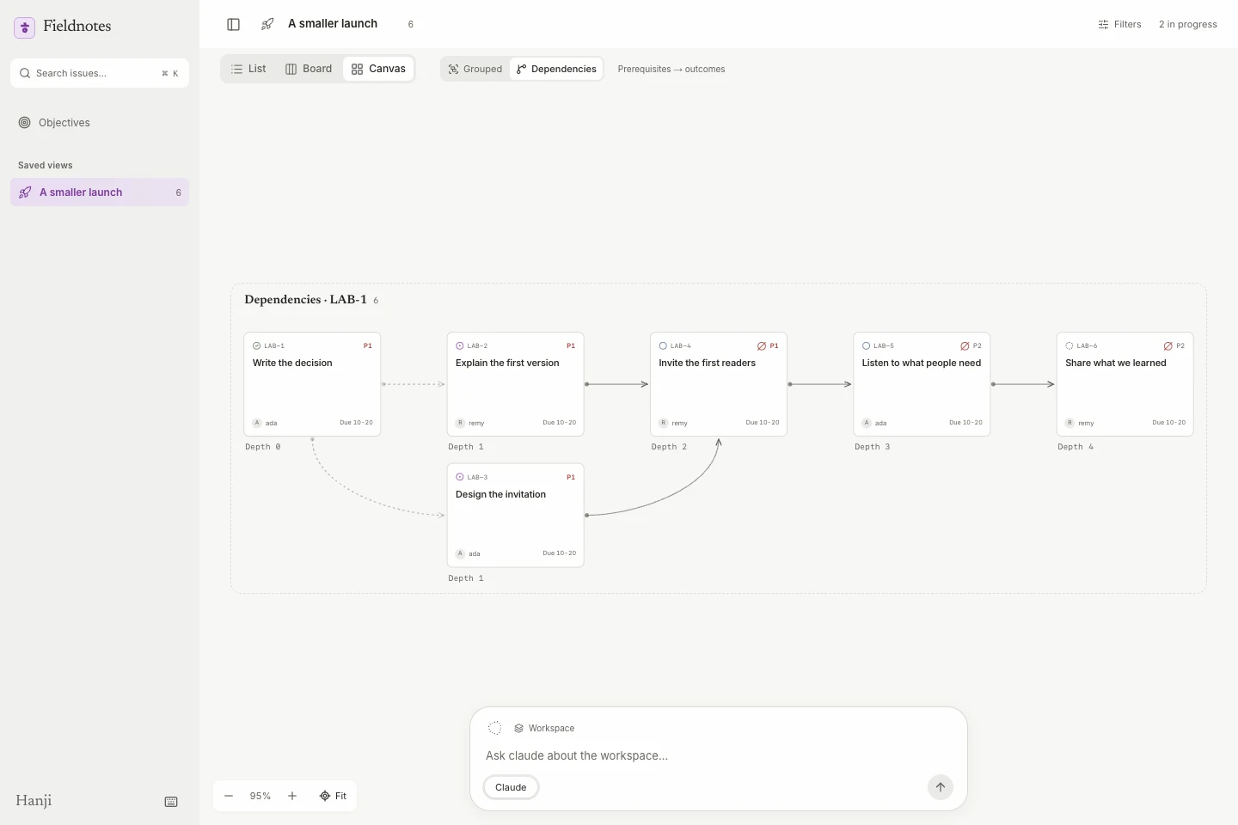The image size is (1238, 825).
Task: Click the blocked icon on LAB-6 card
Action: pyautogui.click(x=1168, y=346)
